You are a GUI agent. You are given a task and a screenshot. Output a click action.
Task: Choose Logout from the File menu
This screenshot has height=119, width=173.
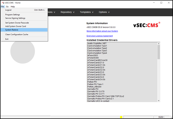pyautogui.click(x=24, y=10)
